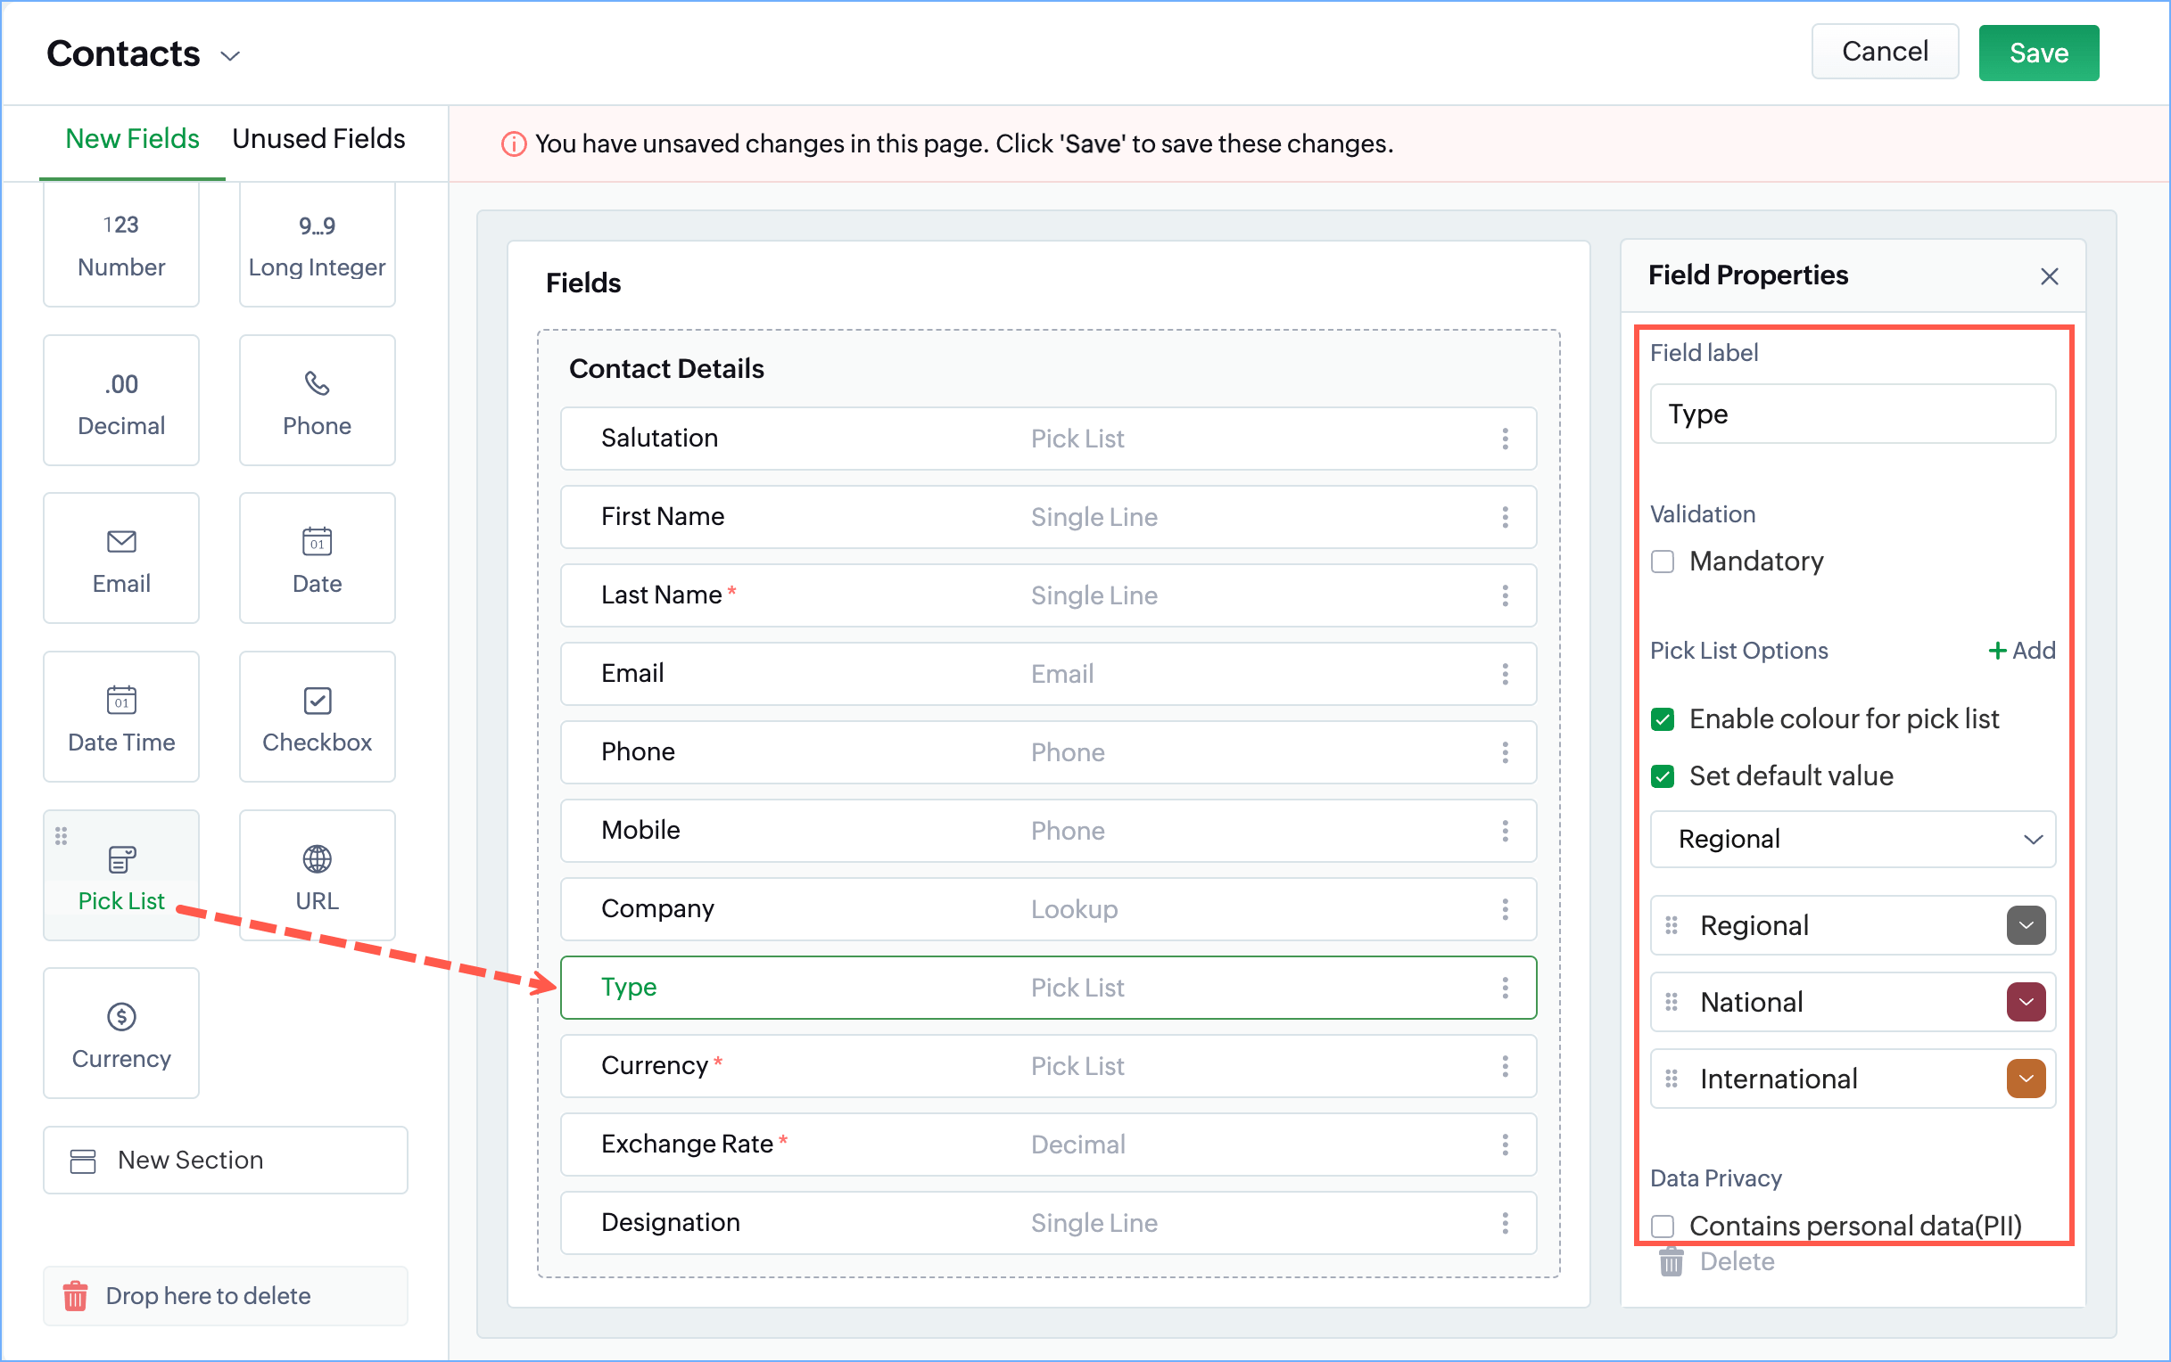Choose the Date Time field icon
Image resolution: width=2171 pixels, height=1362 pixels.
120,699
